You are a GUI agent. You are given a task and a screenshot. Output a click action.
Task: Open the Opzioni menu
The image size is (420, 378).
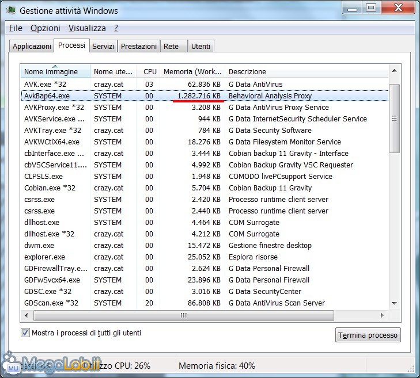coord(45,28)
